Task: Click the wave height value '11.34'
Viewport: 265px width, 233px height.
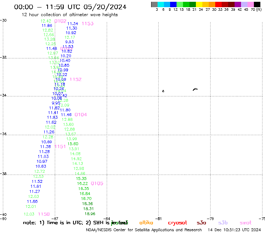Action: pos(73,24)
